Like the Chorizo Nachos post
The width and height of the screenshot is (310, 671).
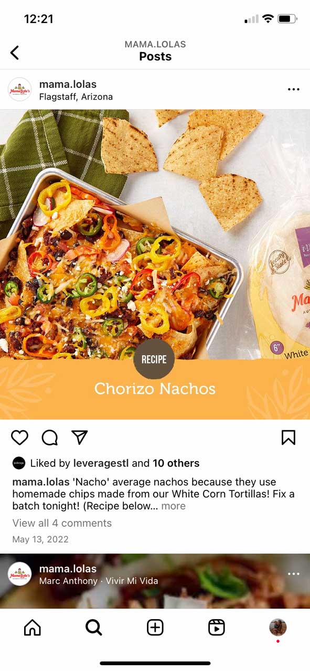pos(20,438)
